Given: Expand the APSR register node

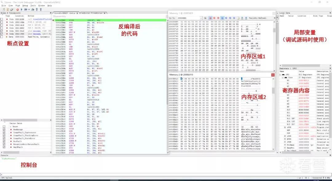Looking at the screenshot, I should click(285, 136).
